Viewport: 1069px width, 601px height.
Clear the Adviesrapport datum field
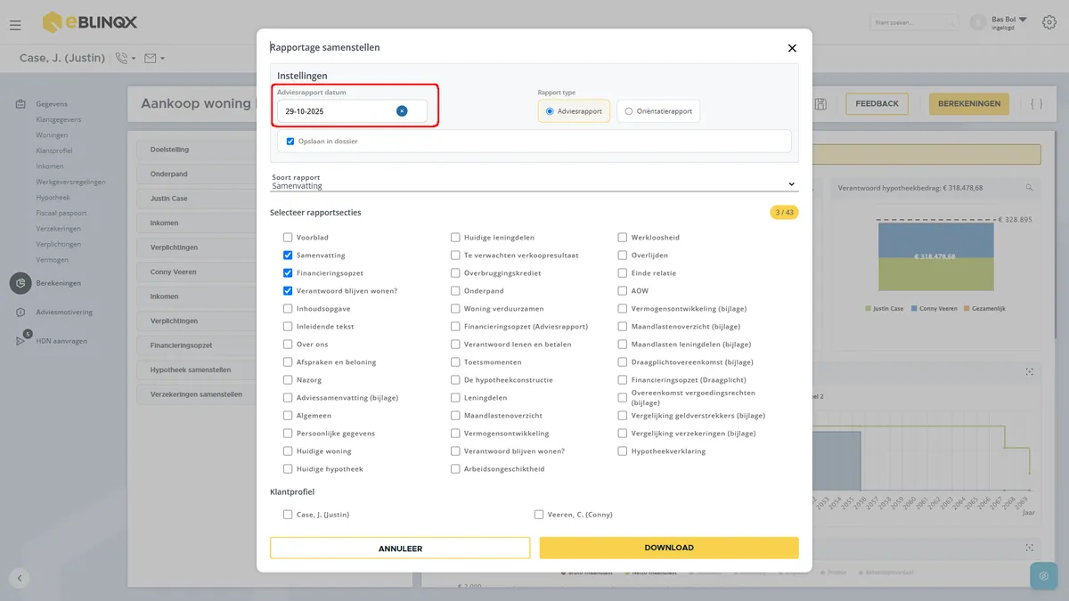click(402, 111)
